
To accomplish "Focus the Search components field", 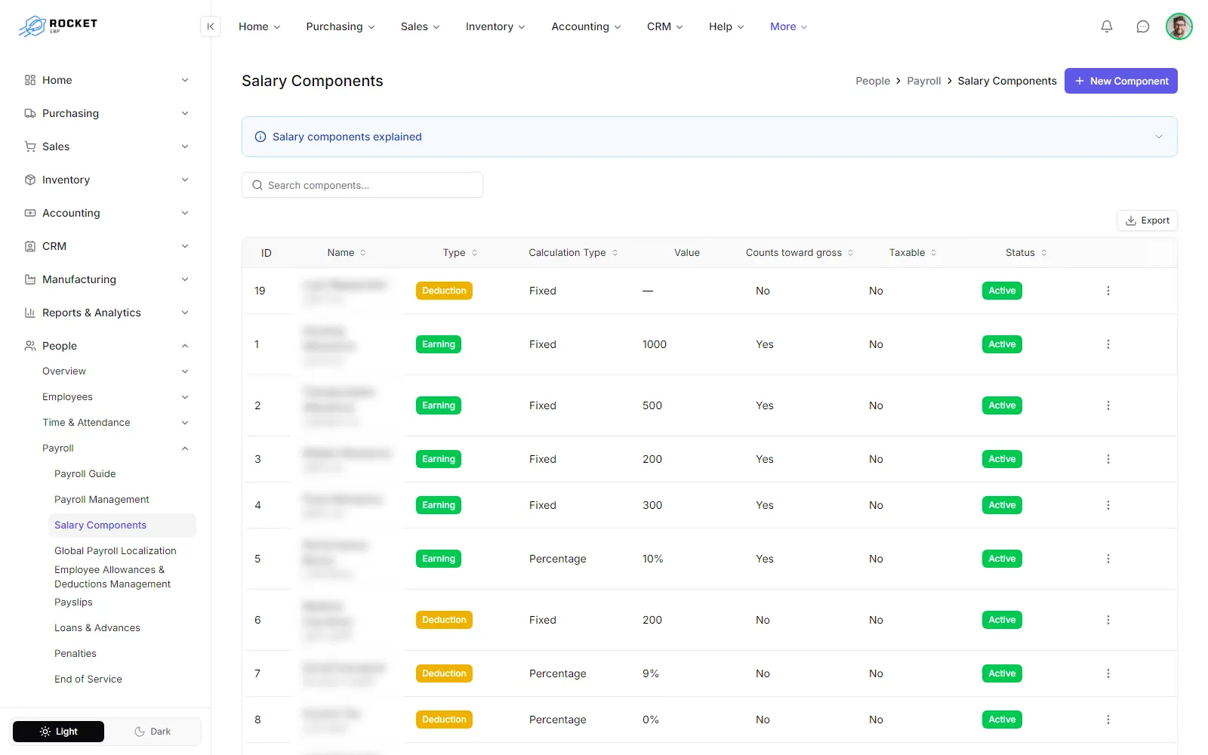I will pos(362,185).
